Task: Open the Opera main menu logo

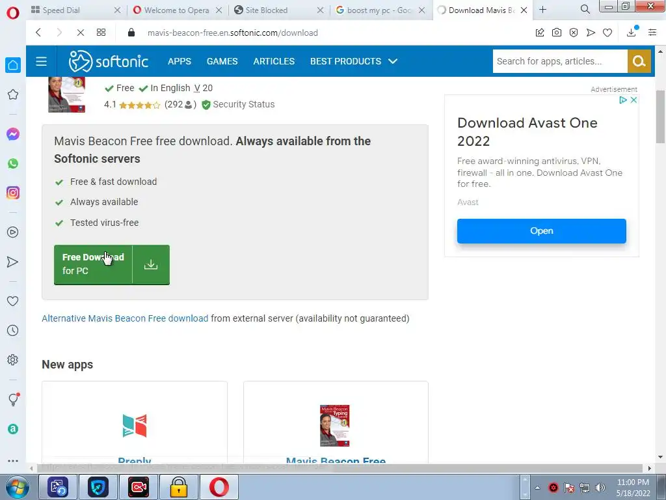Action: click(x=13, y=13)
